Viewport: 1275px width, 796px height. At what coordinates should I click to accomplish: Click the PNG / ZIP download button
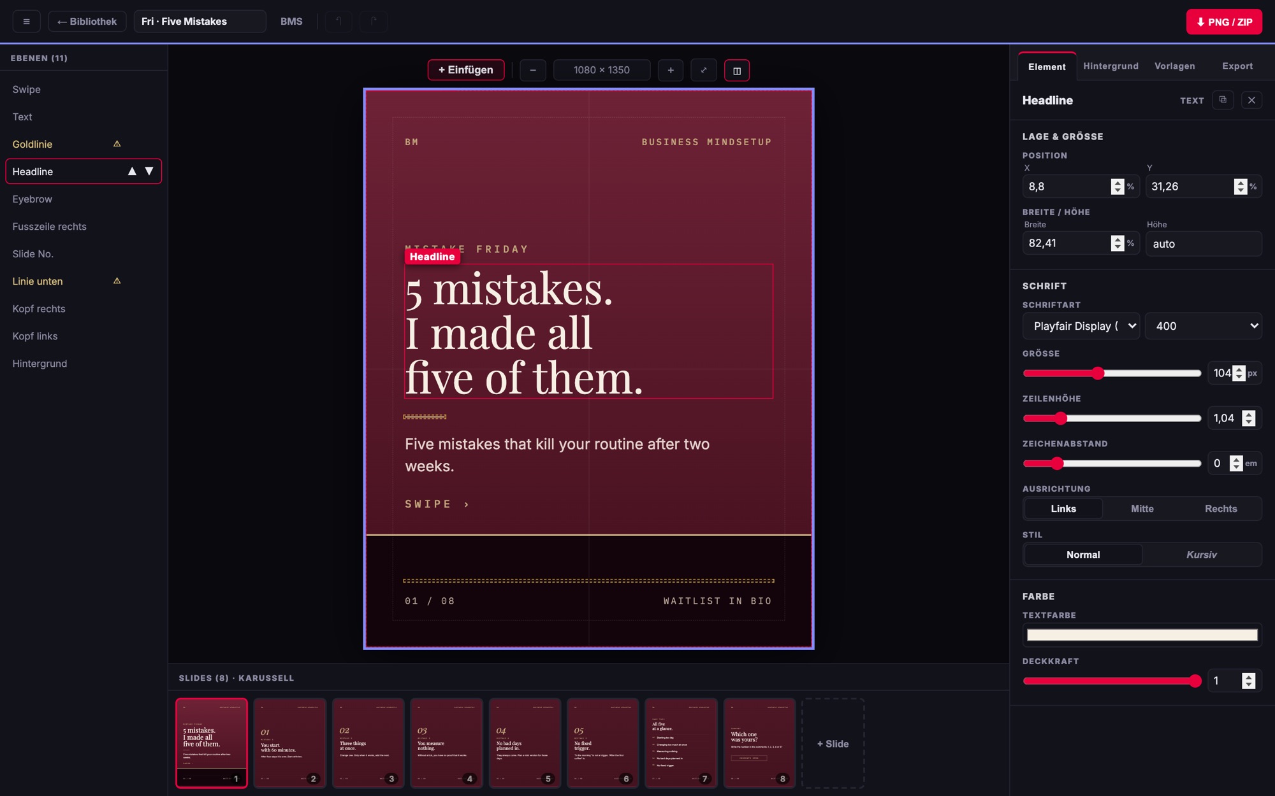[x=1224, y=22]
